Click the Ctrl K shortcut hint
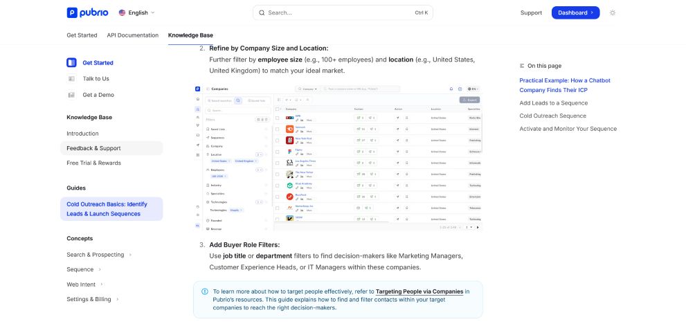686x324 pixels. (422, 12)
